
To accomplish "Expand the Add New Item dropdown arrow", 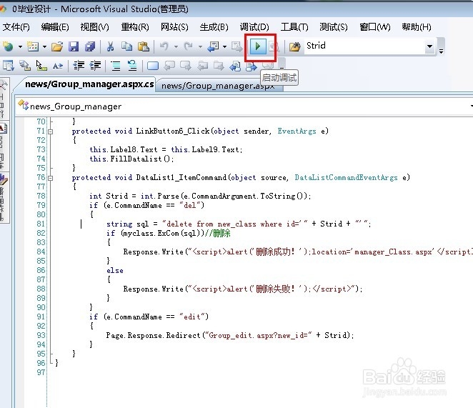I will point(44,46).
